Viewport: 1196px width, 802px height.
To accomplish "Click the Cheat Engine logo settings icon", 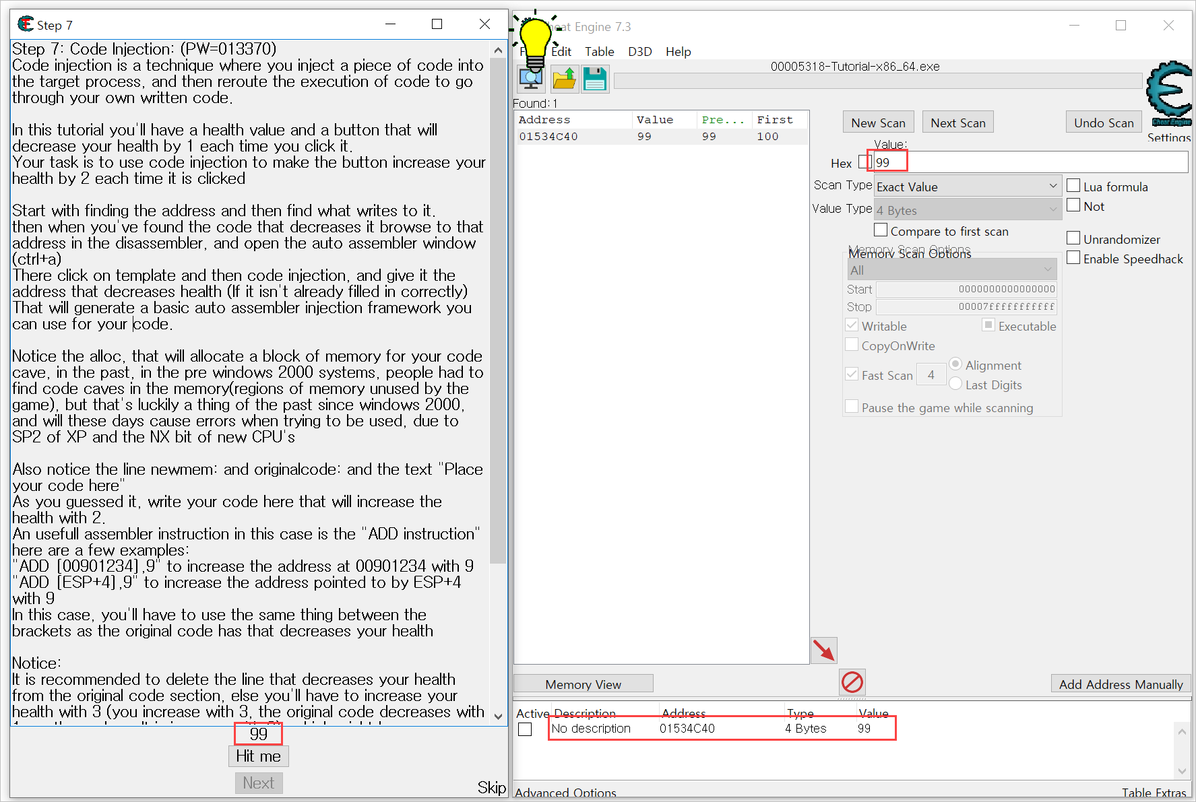I will [x=1169, y=94].
